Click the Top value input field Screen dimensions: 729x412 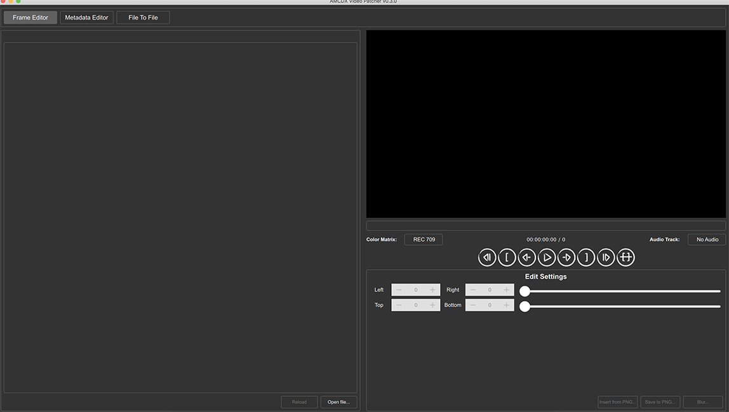[416, 305]
